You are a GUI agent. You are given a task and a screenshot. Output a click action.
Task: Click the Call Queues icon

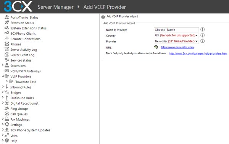(7, 113)
